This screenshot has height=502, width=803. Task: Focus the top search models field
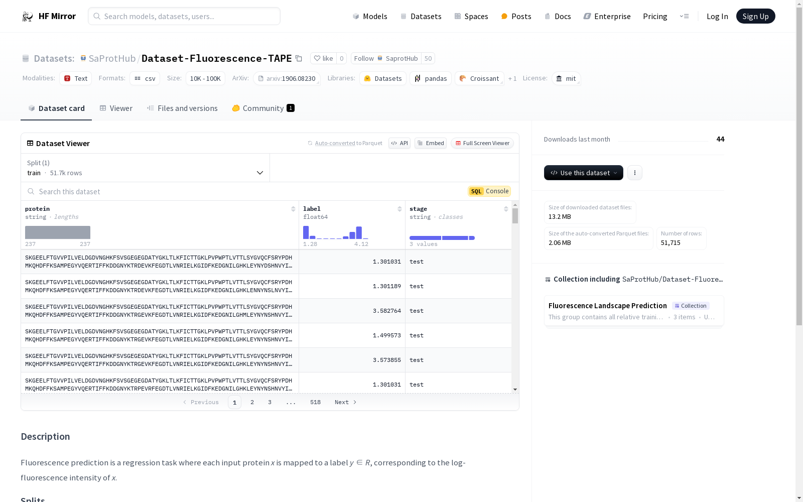[x=184, y=16]
